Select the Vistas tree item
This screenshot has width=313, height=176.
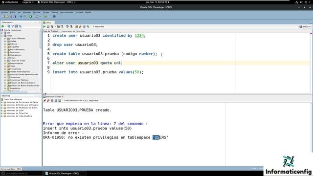point(13,41)
